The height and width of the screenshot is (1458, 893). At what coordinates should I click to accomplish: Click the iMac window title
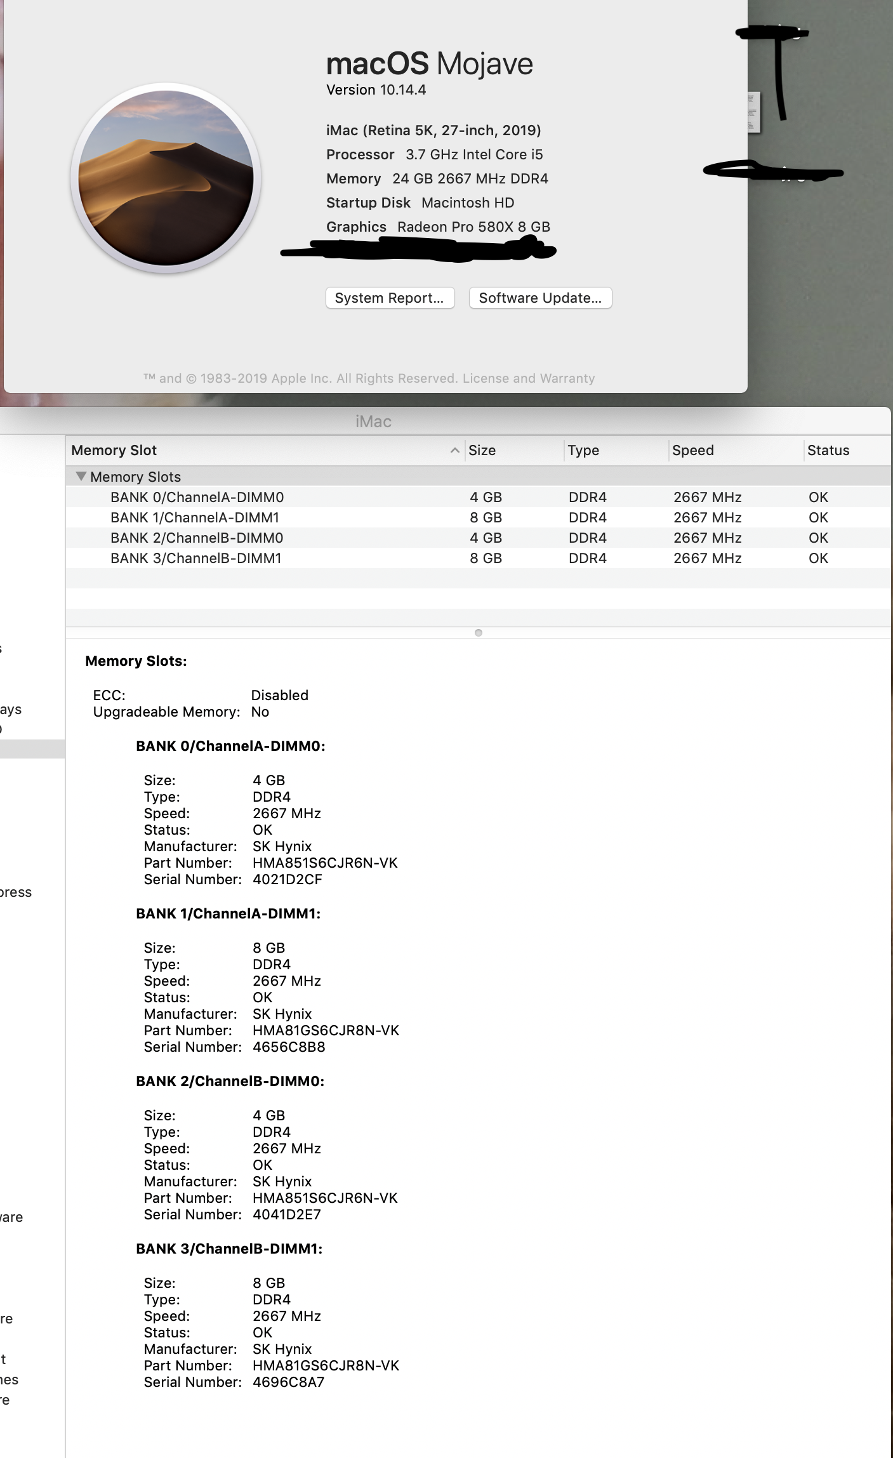pyautogui.click(x=373, y=421)
